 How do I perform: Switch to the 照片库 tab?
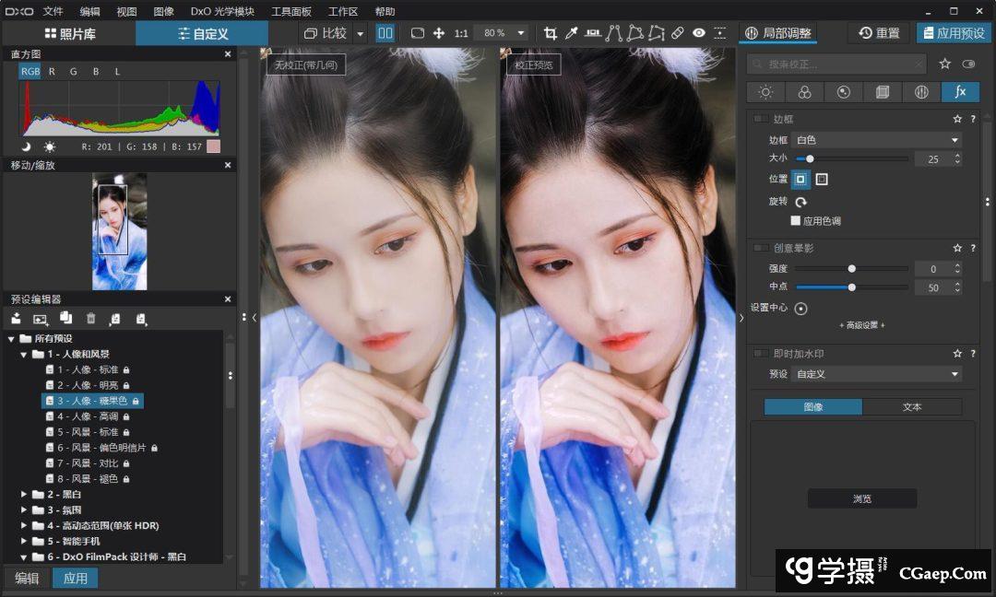coord(69,34)
